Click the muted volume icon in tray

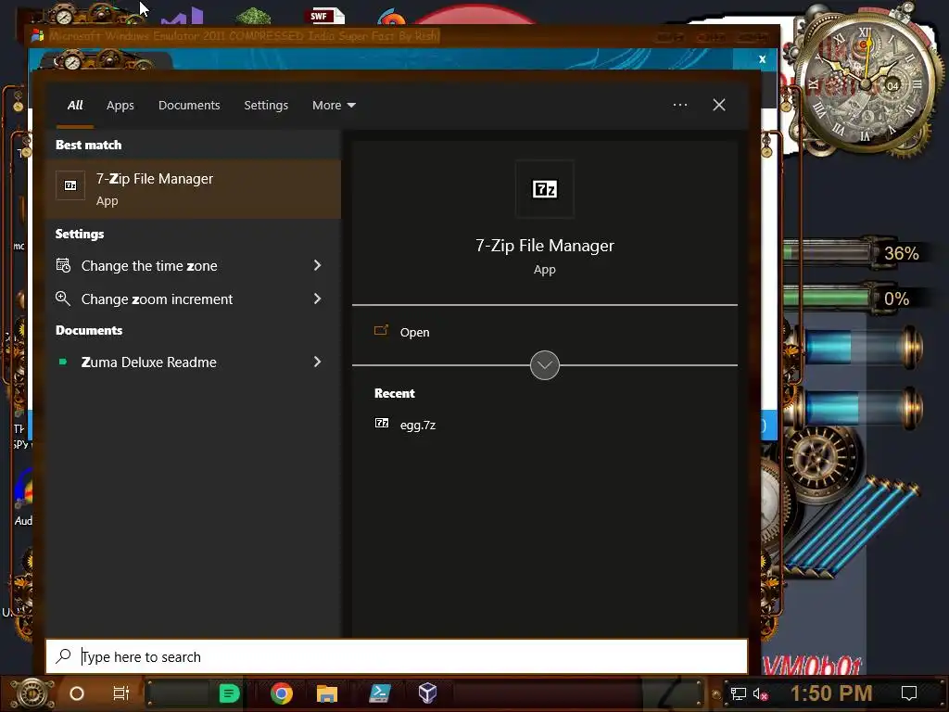tap(760, 693)
